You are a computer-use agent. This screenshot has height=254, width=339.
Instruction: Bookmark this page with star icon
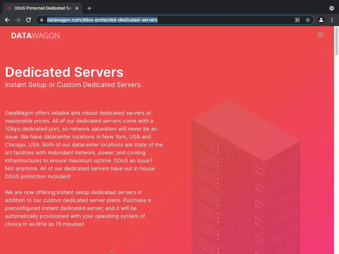(x=308, y=20)
